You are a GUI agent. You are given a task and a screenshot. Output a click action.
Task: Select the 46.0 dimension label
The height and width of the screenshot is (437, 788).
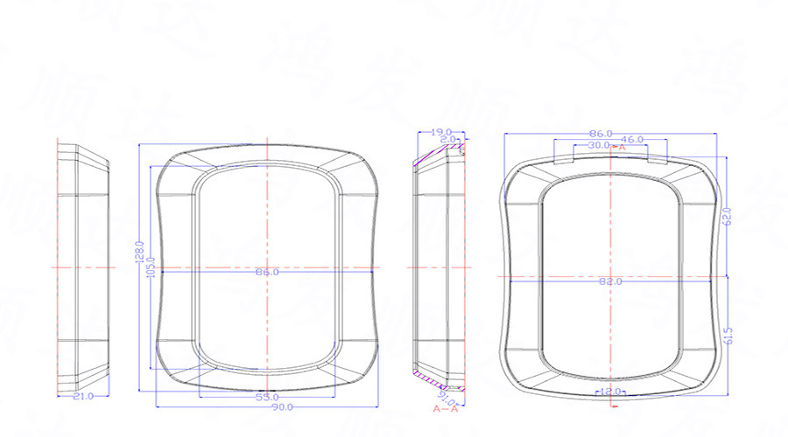pos(631,140)
